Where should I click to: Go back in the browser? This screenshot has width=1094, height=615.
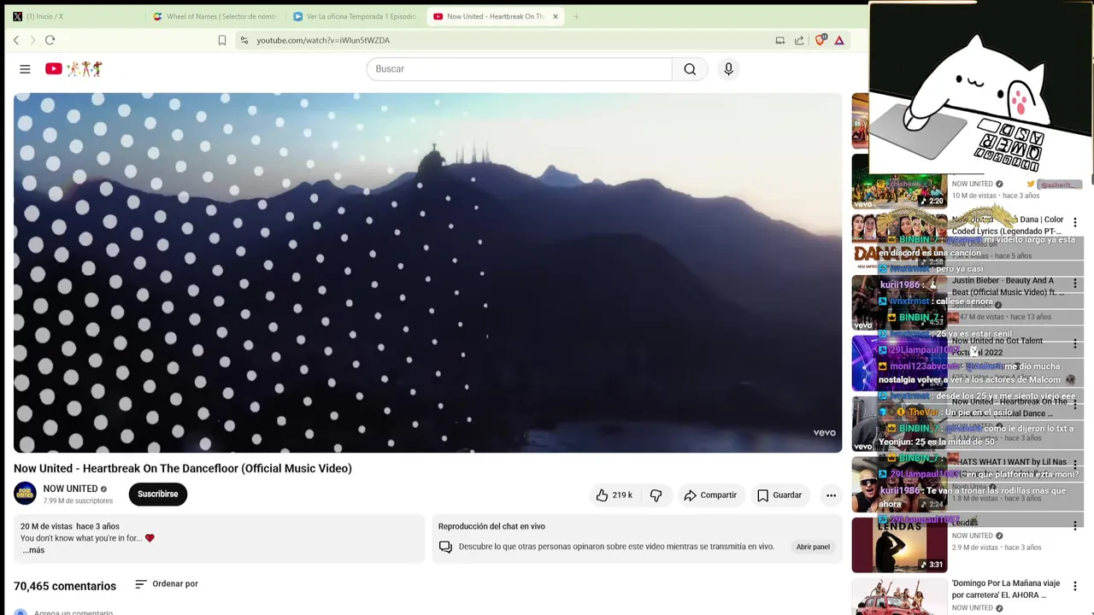(15, 40)
